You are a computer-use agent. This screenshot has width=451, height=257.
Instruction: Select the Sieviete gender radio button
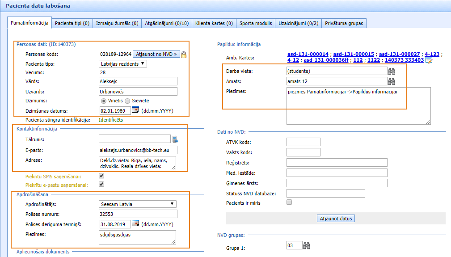127,101
